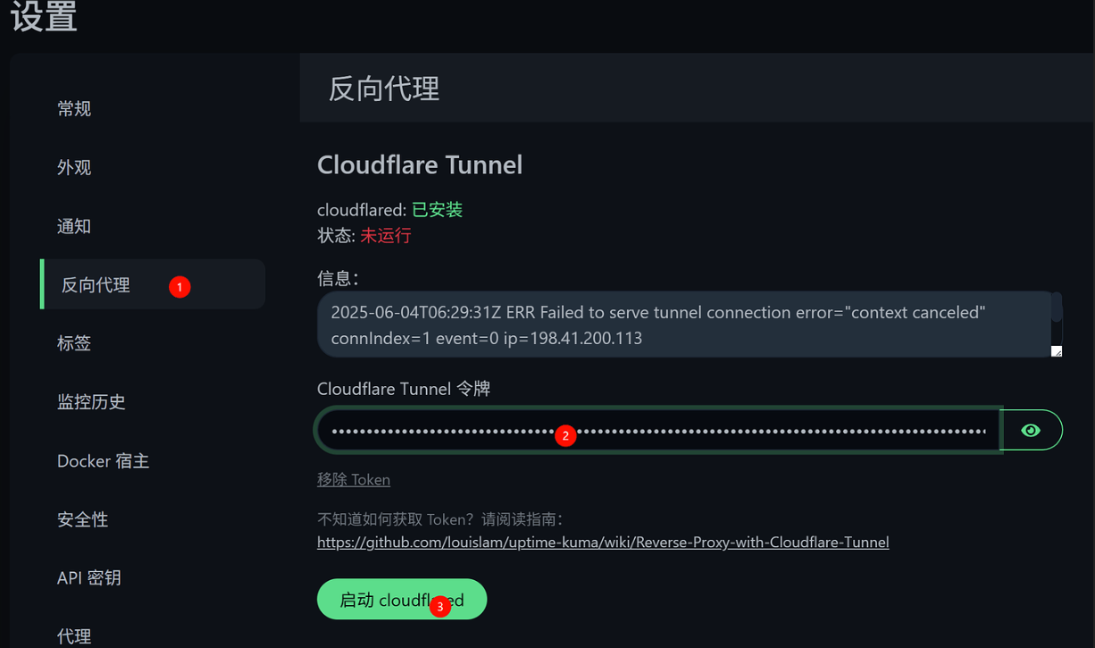
Task: Go to the 安全性 section
Action: pyautogui.click(x=83, y=519)
